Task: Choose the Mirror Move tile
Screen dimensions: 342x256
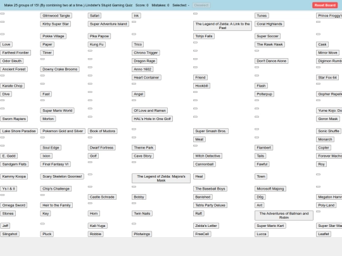Action: click(328, 52)
